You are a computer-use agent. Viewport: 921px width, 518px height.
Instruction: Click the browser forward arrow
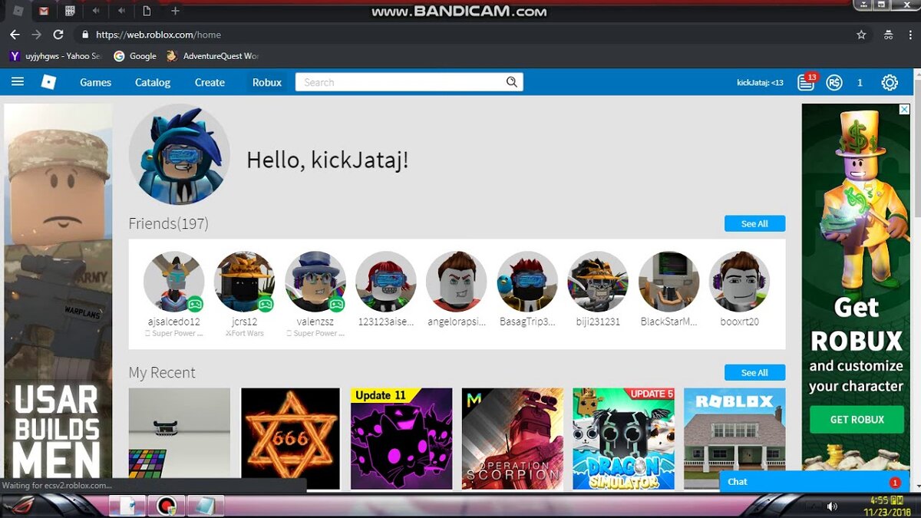36,35
